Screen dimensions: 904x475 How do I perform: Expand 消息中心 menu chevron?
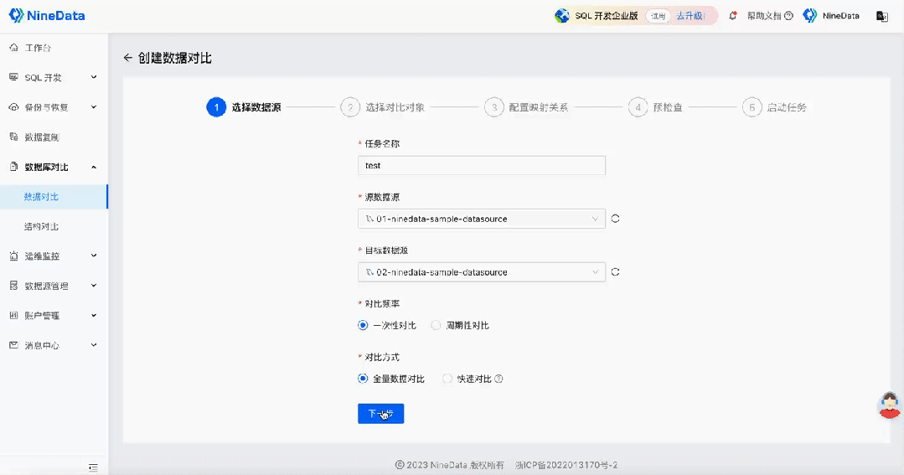(94, 344)
